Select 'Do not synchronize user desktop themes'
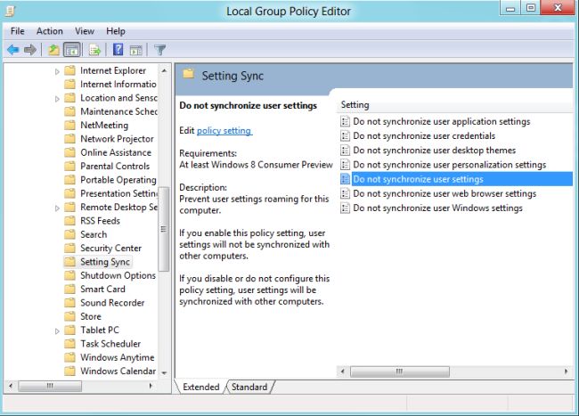This screenshot has height=416, width=579. coord(435,151)
